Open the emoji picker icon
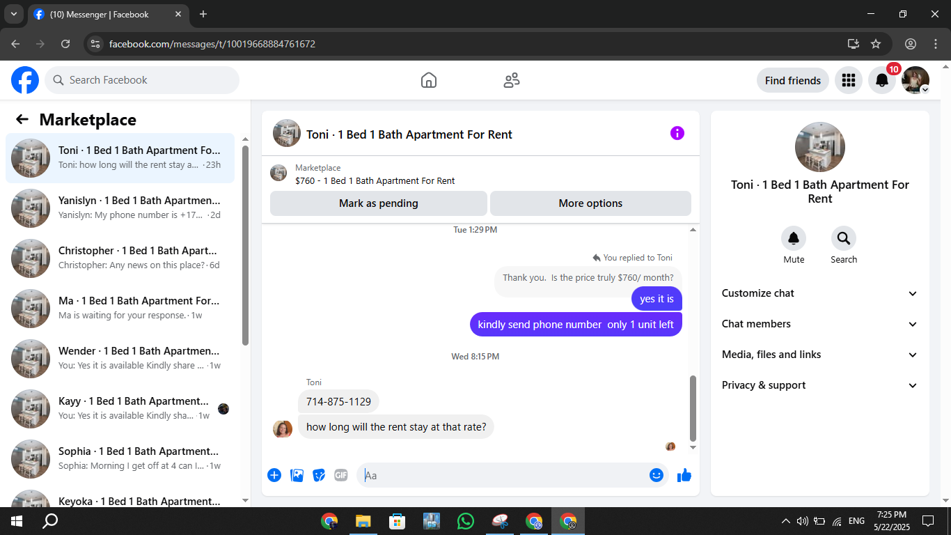 click(657, 475)
